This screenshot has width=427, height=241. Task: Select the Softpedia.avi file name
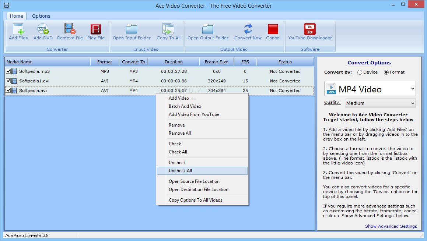click(33, 91)
